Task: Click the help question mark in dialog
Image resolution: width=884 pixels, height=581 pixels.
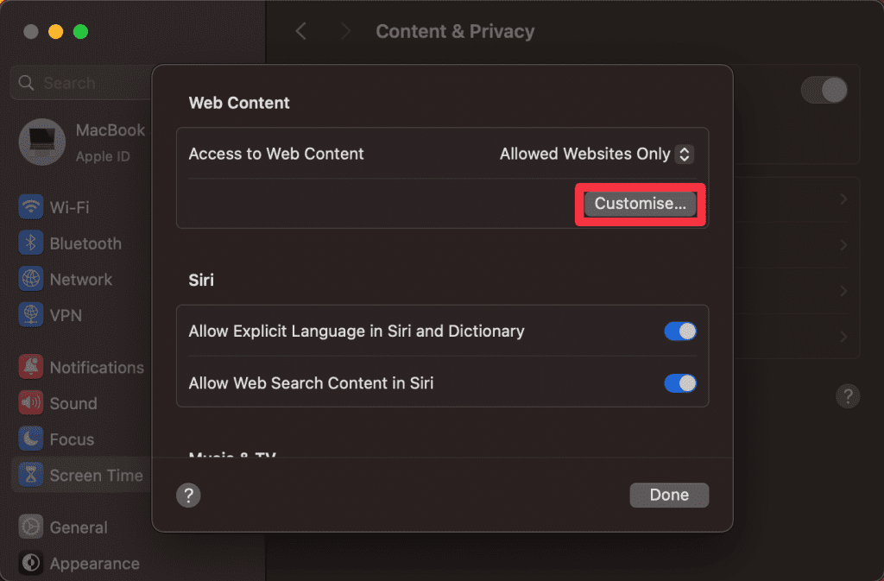Action: coord(188,496)
